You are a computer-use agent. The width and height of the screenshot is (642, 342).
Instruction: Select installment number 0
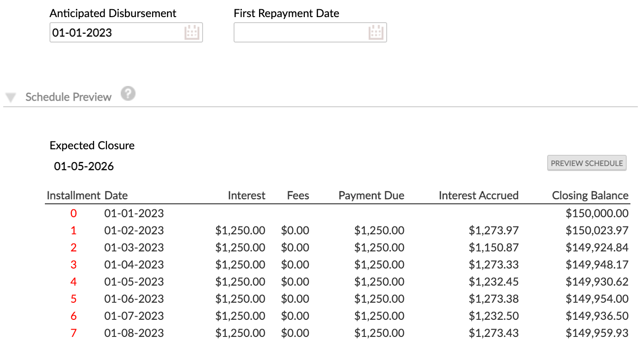tap(74, 214)
